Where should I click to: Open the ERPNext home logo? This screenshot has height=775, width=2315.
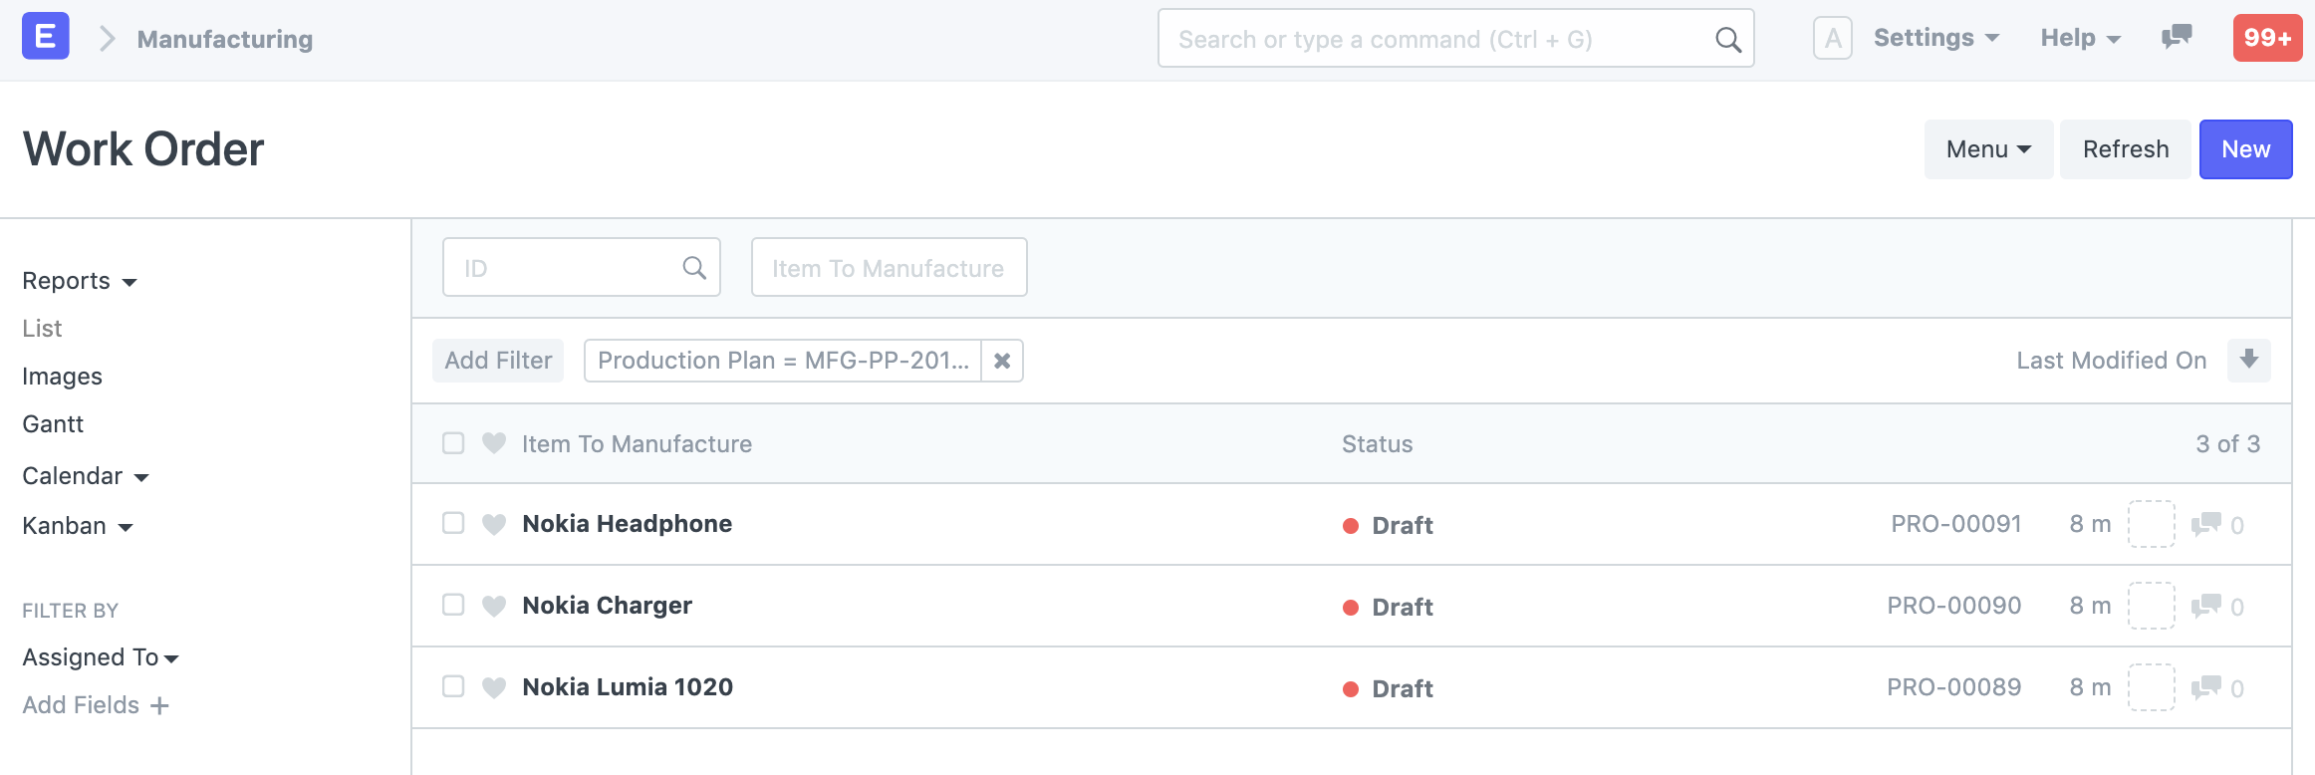[46, 37]
